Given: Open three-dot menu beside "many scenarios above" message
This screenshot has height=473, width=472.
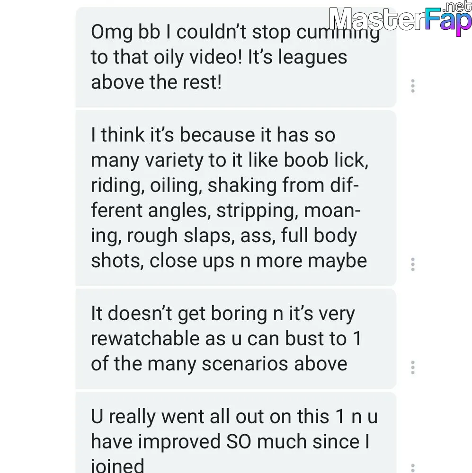Looking at the screenshot, I should (412, 368).
